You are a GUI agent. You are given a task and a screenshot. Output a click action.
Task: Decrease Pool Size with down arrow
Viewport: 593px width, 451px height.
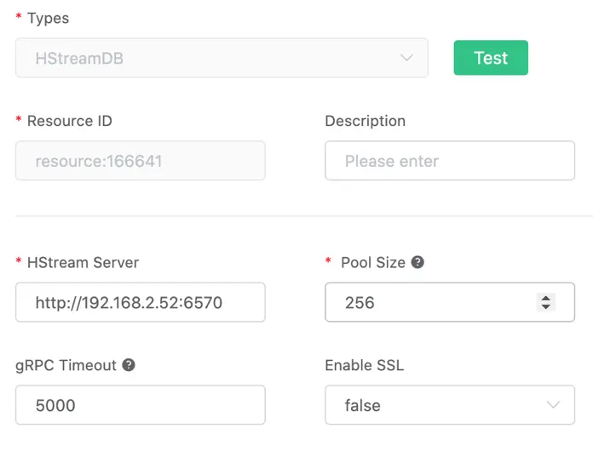tap(546, 306)
